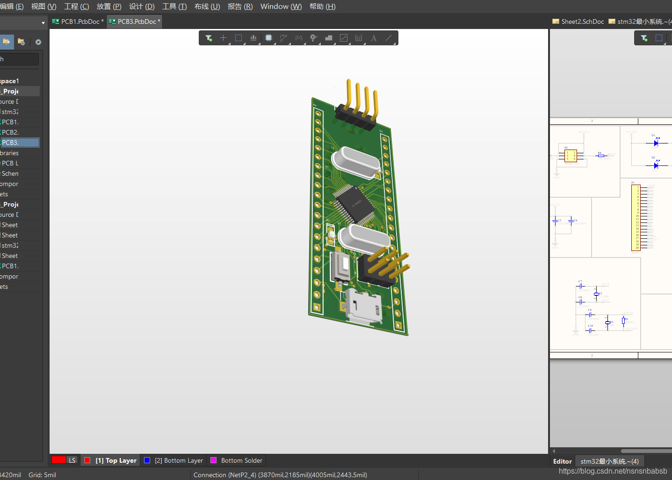Image resolution: width=672 pixels, height=480 pixels.
Task: Select the place string A tool
Action: coord(374,38)
